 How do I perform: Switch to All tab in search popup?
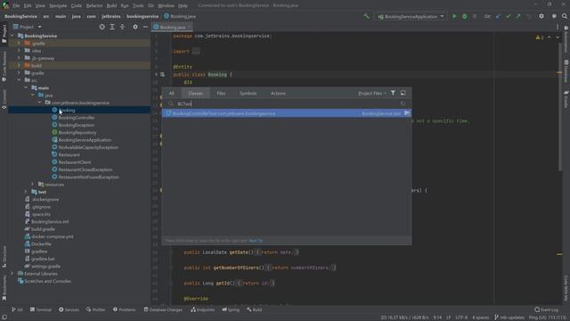click(171, 94)
